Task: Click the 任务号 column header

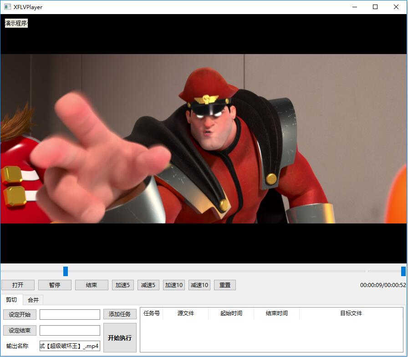Action: pos(152,313)
